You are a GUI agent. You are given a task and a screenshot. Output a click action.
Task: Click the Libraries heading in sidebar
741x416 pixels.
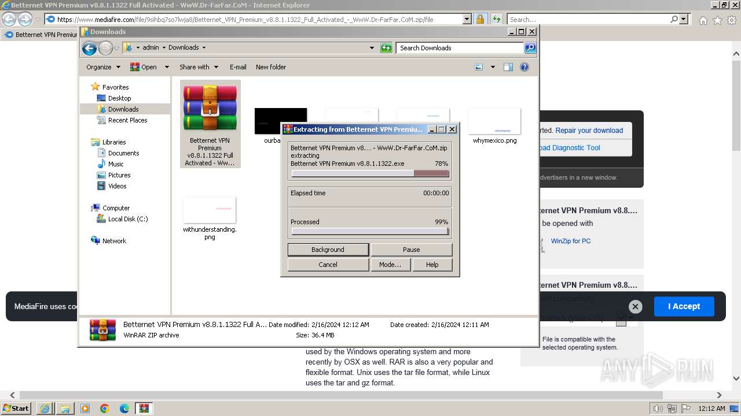point(114,142)
